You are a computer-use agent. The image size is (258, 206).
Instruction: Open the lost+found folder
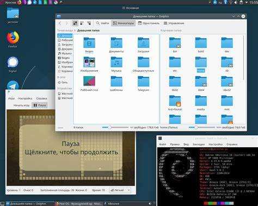click(x=175, y=103)
